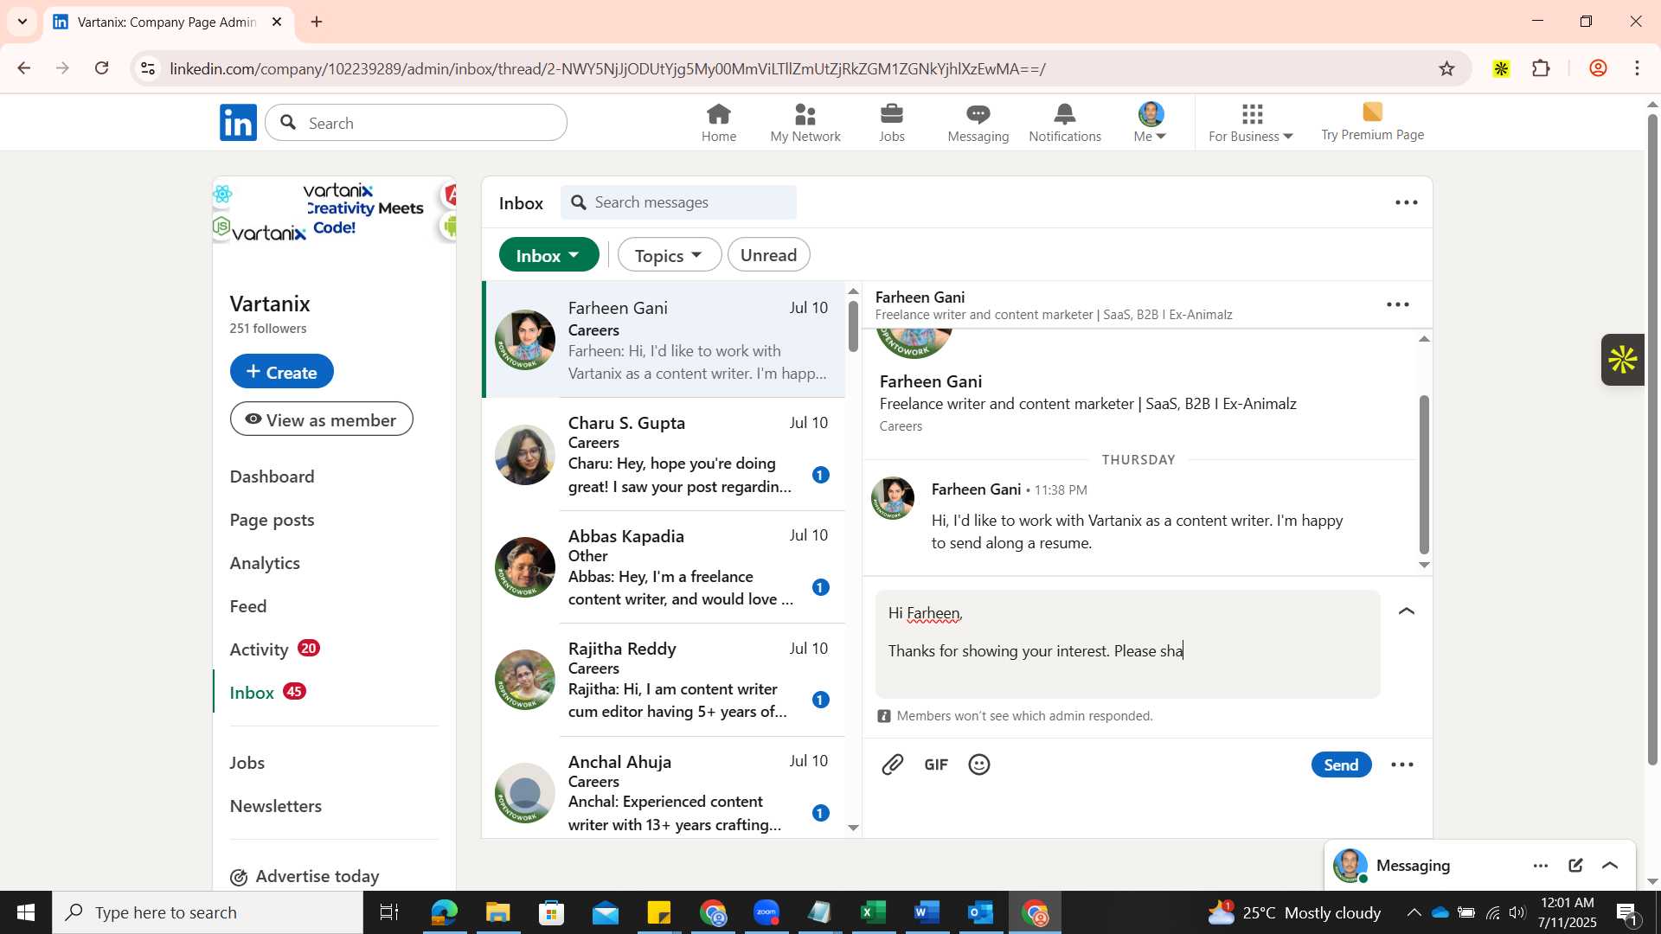Open Charu S. Gupta conversation
Viewport: 1661px width, 934px height.
coord(664,454)
